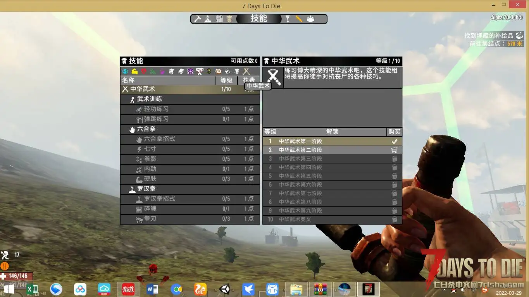
Task: Click the 技能 tab label in top bar
Action: pos(259,18)
